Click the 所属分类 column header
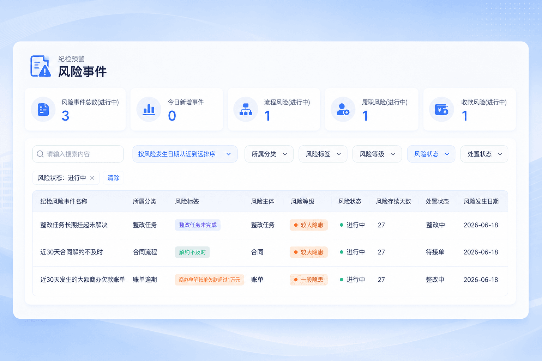The height and width of the screenshot is (361, 542). point(144,201)
